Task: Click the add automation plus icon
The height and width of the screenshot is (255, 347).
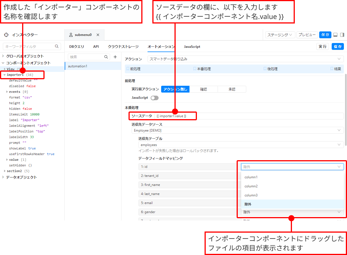Action: click(115, 57)
